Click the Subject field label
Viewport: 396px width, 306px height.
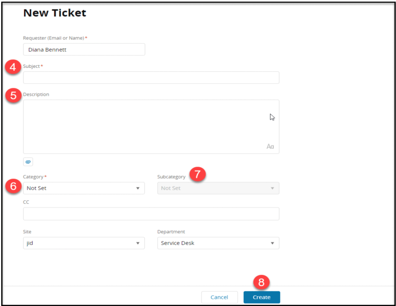[x=31, y=66]
